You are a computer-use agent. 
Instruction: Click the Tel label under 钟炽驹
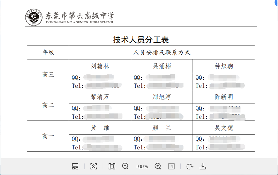pos(201,86)
